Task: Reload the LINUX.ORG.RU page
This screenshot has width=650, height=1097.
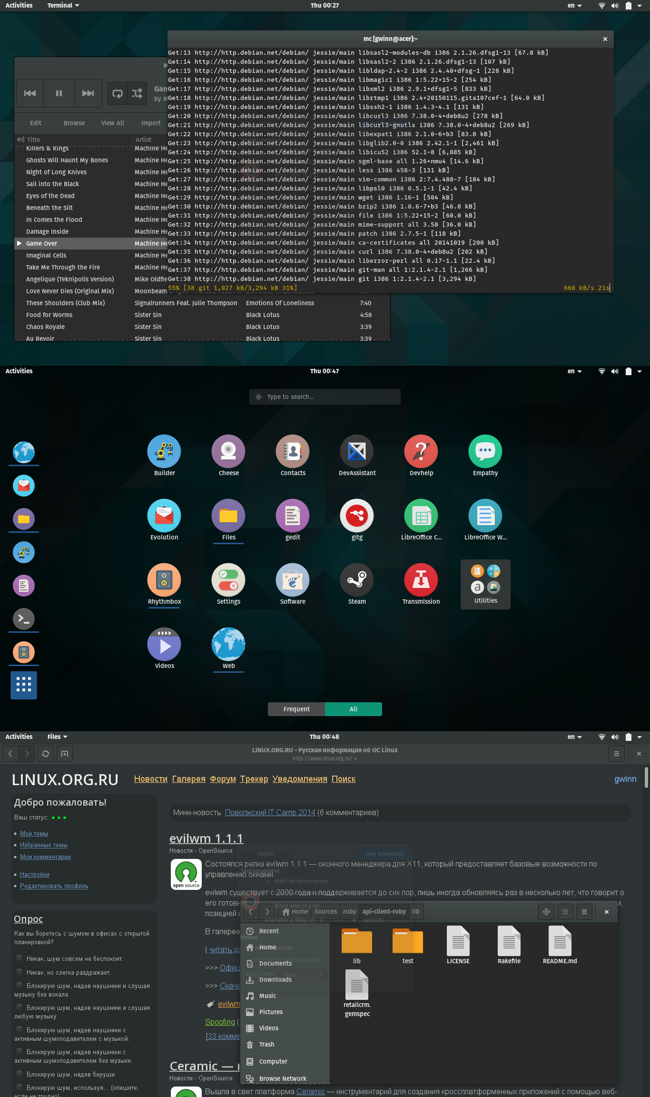Action: 46,754
